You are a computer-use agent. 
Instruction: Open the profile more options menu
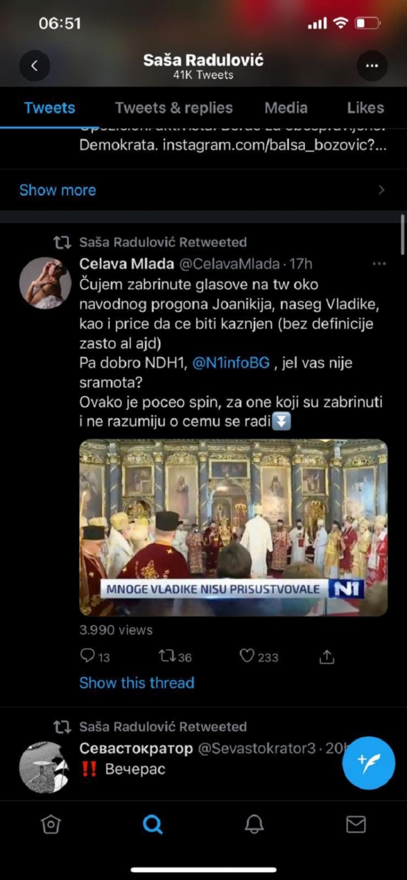[372, 66]
